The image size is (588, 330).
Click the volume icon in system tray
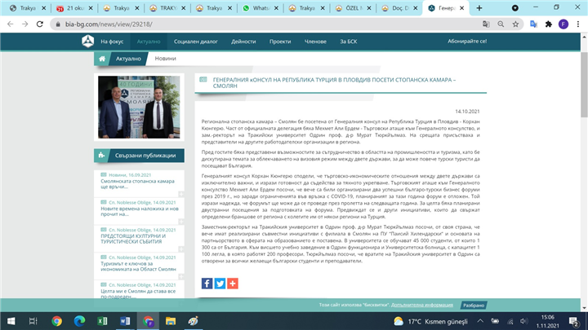pyautogui.click(x=523, y=321)
